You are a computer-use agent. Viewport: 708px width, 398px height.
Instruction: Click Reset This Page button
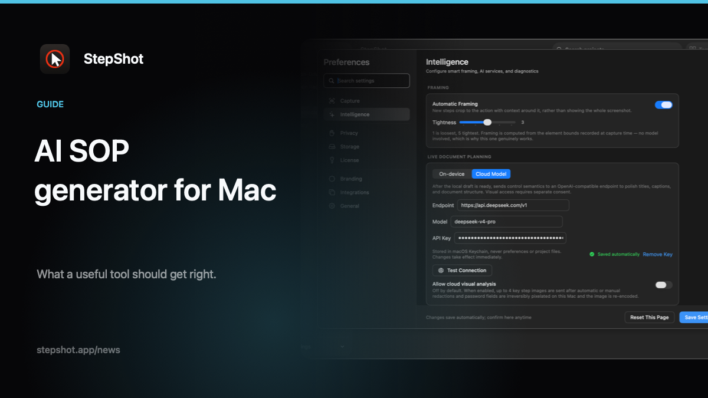click(650, 317)
